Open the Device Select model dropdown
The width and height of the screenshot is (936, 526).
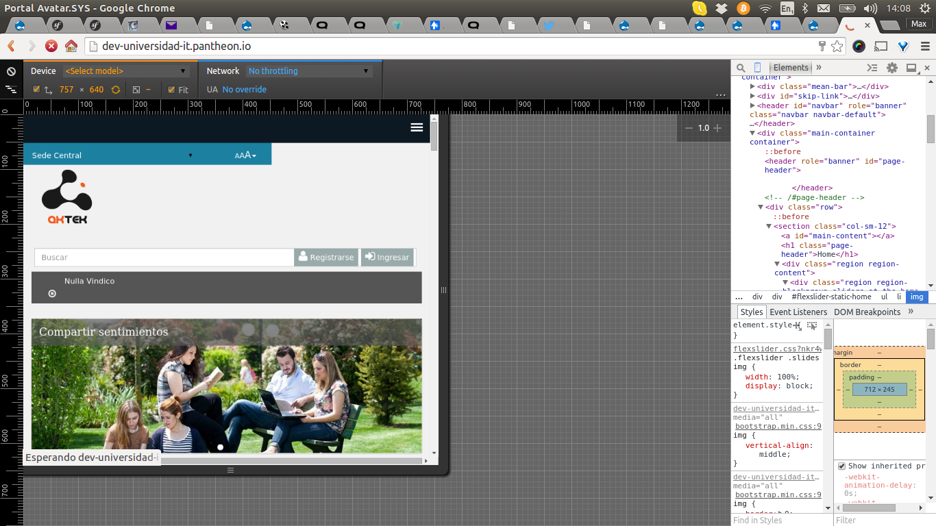click(x=125, y=71)
